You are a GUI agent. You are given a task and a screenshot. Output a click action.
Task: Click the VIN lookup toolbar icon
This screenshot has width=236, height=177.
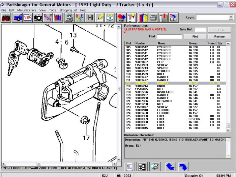point(27,18)
